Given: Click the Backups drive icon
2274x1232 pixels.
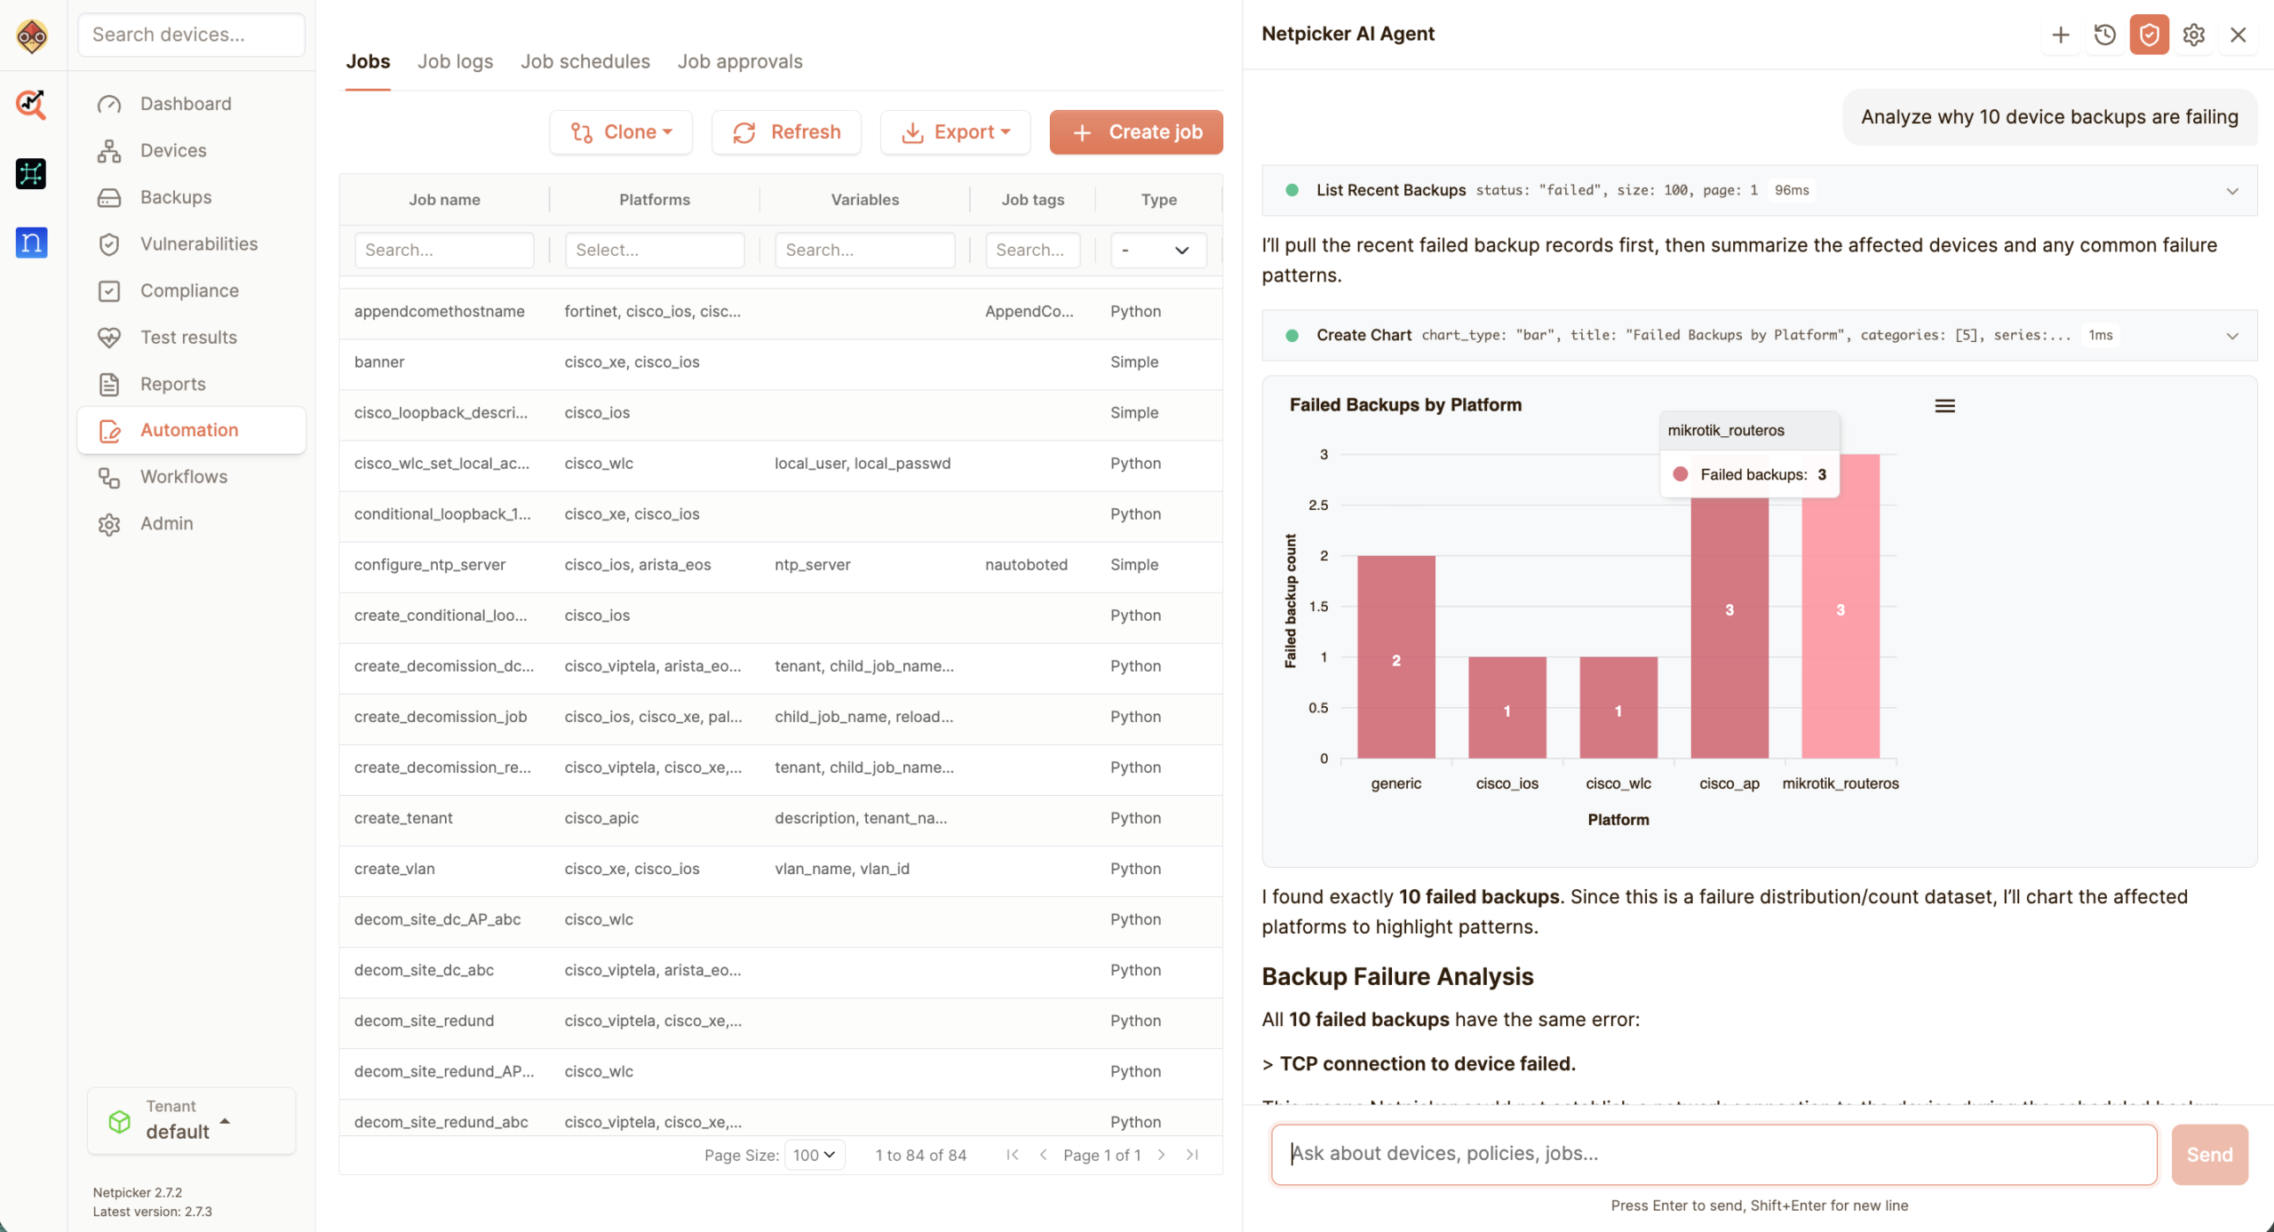Looking at the screenshot, I should pyautogui.click(x=109, y=197).
